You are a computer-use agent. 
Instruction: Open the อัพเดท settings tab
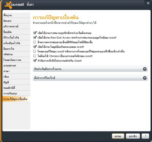(x=17, y=21)
